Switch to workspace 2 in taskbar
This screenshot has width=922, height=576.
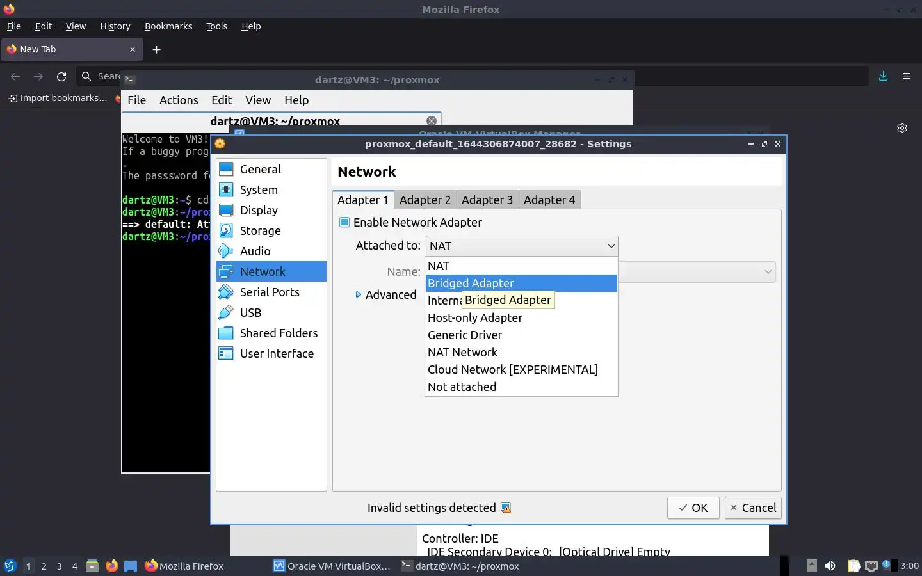[x=44, y=566]
